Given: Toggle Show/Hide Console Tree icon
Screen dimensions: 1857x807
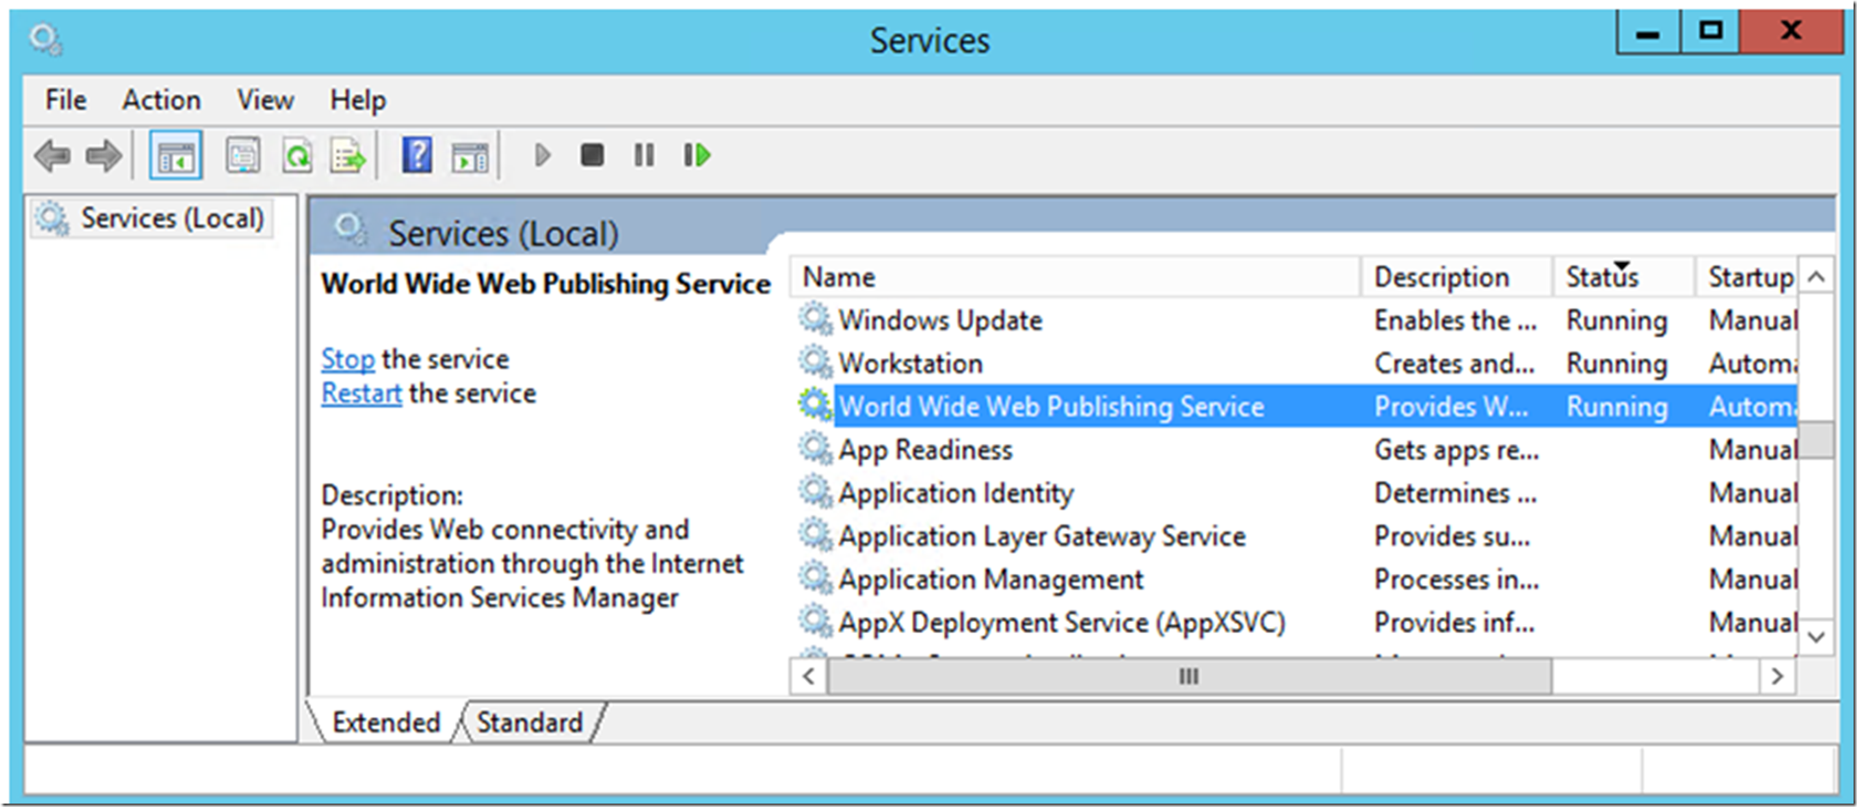Looking at the screenshot, I should [x=176, y=156].
